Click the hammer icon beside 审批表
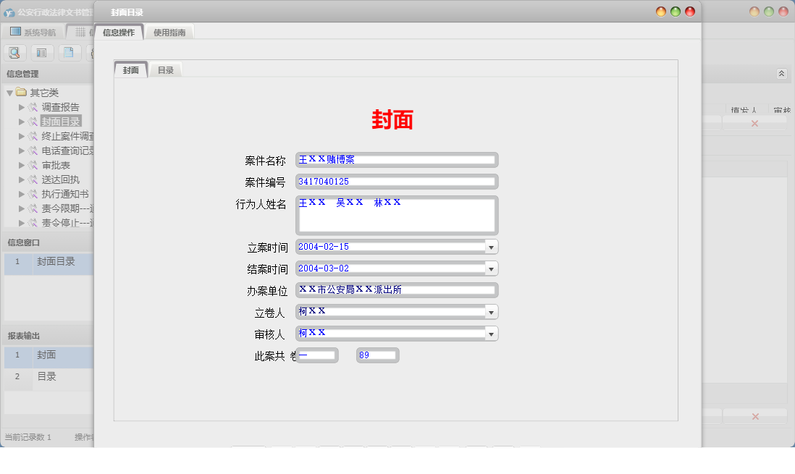Screen dimensions: 795x474 pyautogui.click(x=33, y=166)
